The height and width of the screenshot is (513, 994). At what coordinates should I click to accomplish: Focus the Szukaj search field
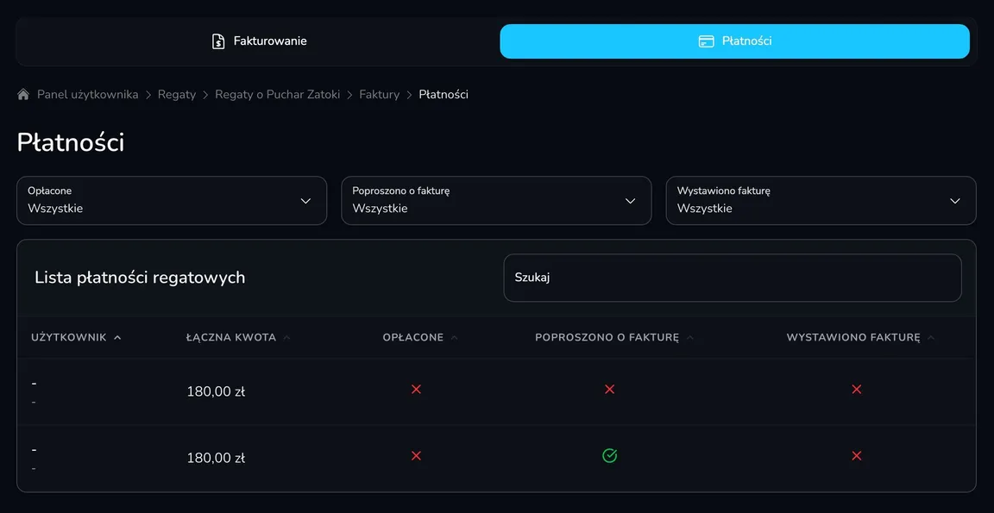pos(733,278)
